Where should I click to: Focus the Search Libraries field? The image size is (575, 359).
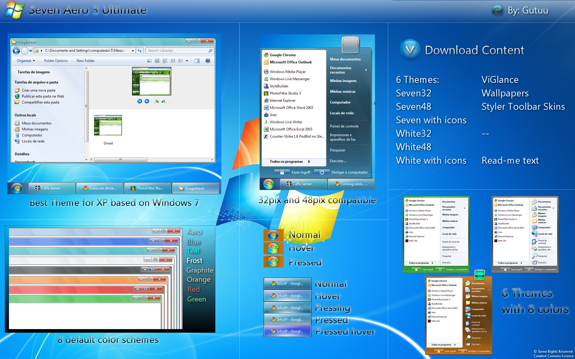point(180,51)
